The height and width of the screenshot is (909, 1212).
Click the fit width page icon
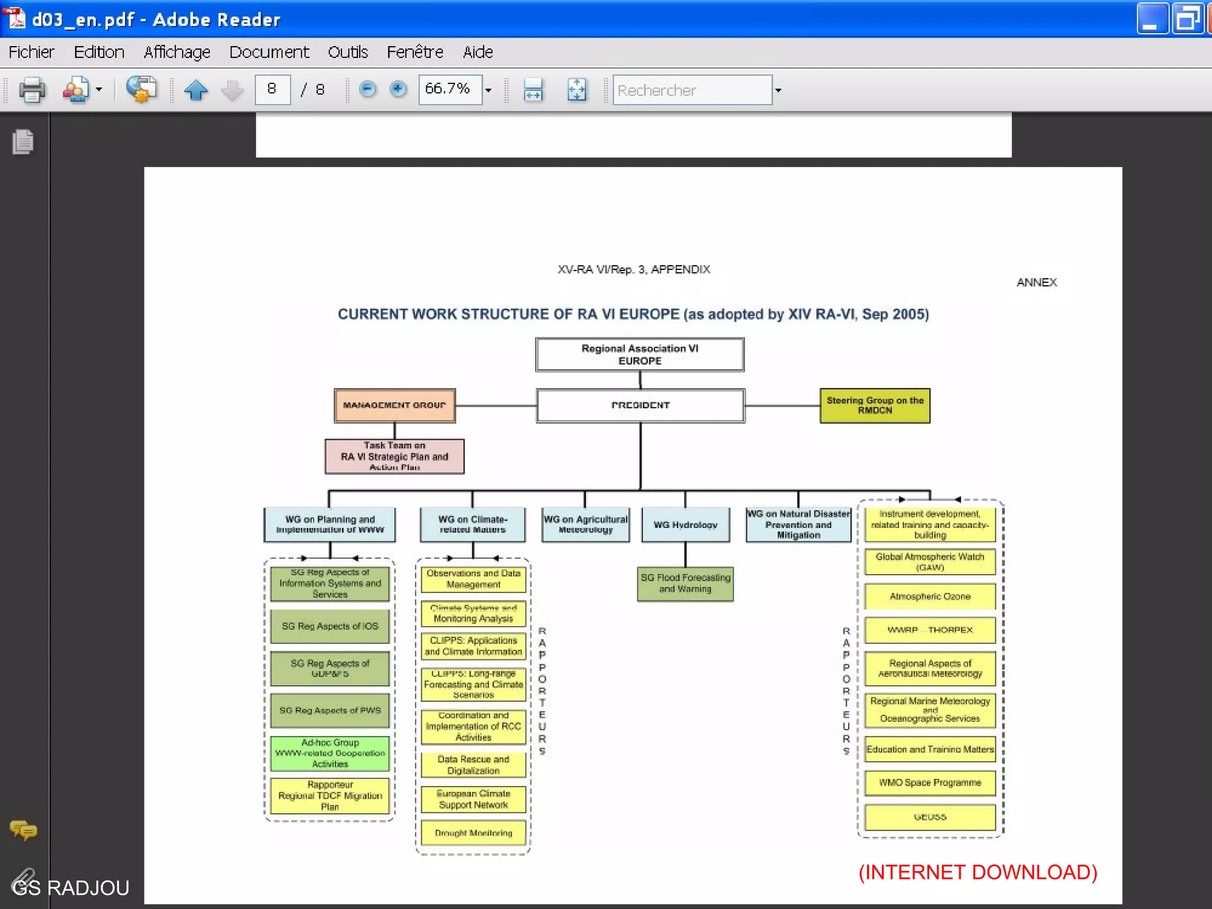(x=533, y=90)
